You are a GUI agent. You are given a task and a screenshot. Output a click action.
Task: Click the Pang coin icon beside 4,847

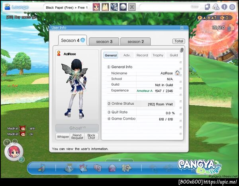click(200, 18)
